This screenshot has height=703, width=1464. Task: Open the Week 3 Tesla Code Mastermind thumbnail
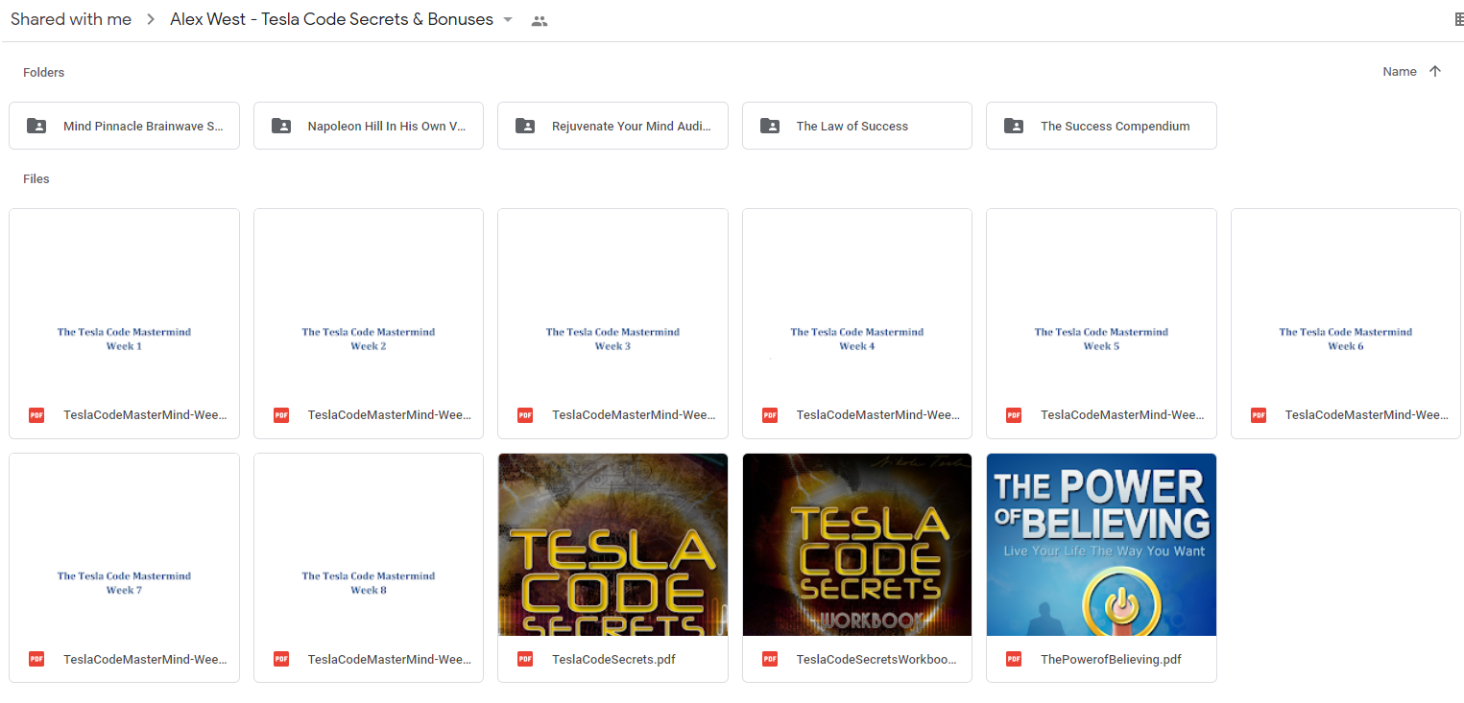612,300
